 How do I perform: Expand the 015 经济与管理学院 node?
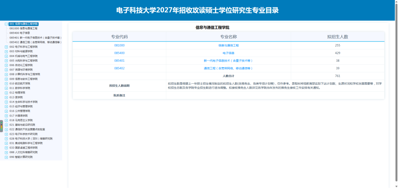(6, 106)
